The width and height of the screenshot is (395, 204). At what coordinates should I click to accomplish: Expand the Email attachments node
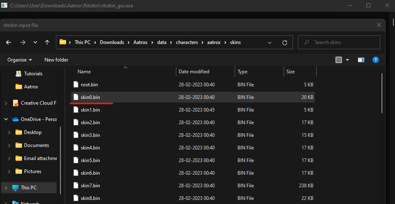pos(9,158)
